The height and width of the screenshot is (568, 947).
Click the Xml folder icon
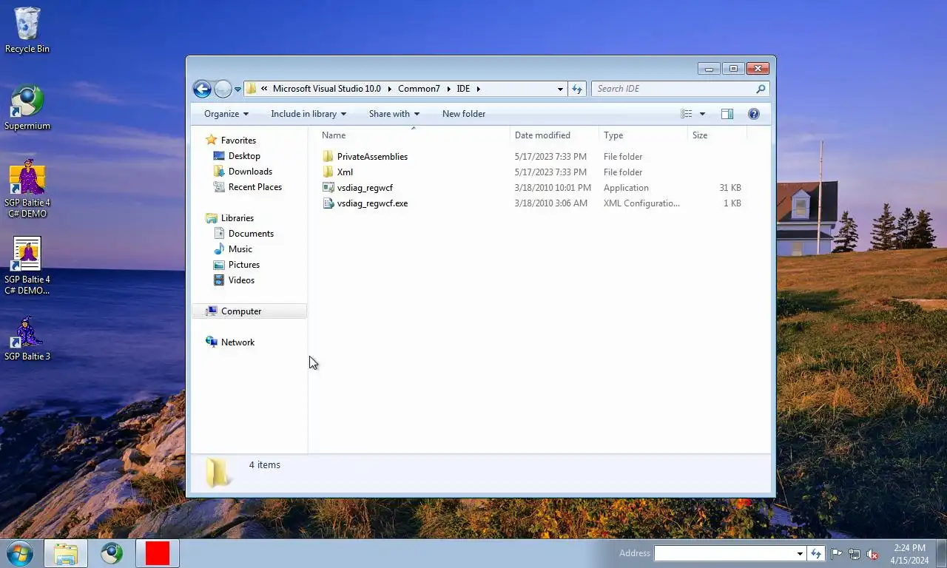(x=328, y=172)
